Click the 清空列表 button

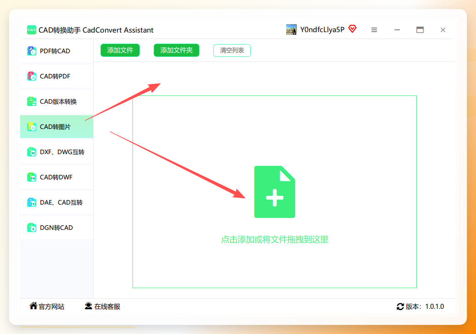pyautogui.click(x=232, y=50)
